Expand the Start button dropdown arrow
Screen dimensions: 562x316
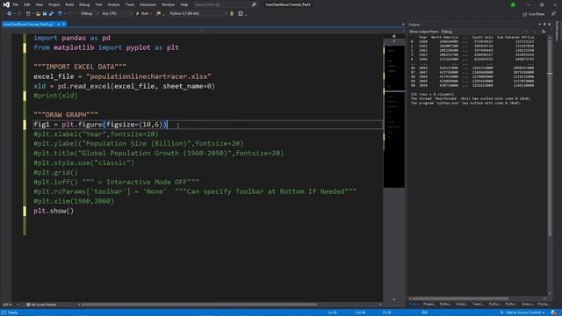tap(151, 14)
